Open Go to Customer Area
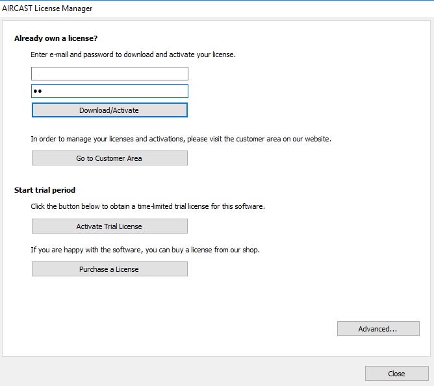Viewport: 434px width, 386px height. [110, 158]
